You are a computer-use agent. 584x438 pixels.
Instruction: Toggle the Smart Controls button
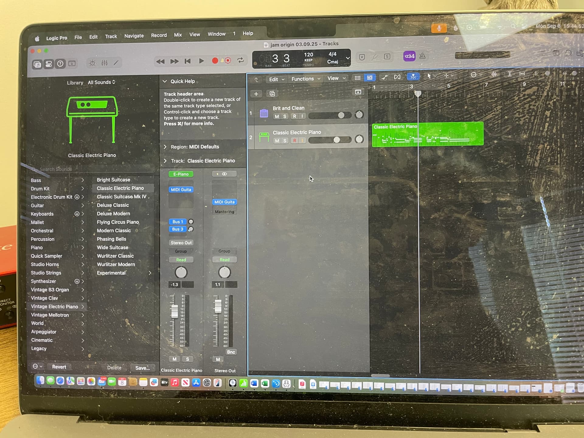click(92, 63)
